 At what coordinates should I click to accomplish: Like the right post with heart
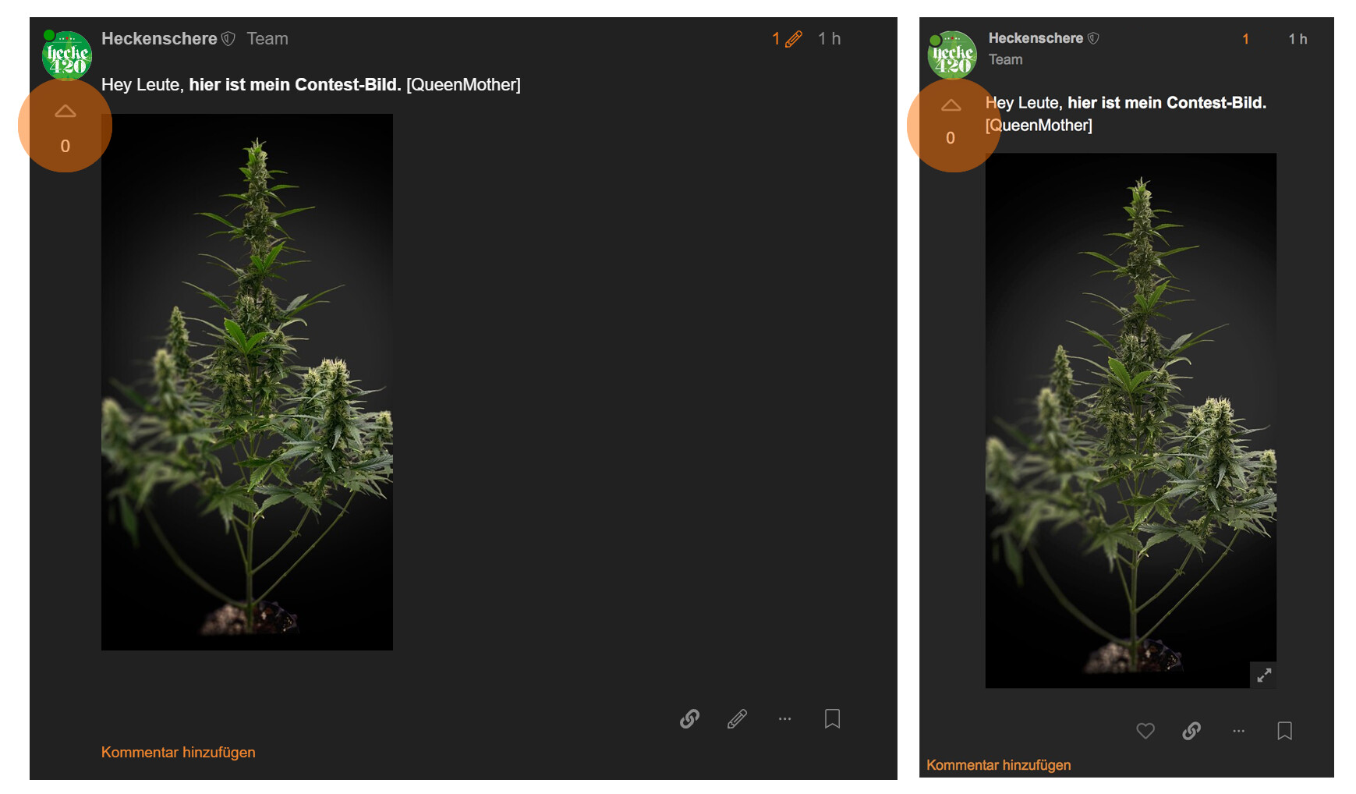[1145, 731]
